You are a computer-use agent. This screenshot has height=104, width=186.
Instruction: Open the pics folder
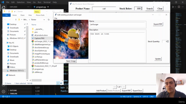pyautogui.click(x=36, y=32)
